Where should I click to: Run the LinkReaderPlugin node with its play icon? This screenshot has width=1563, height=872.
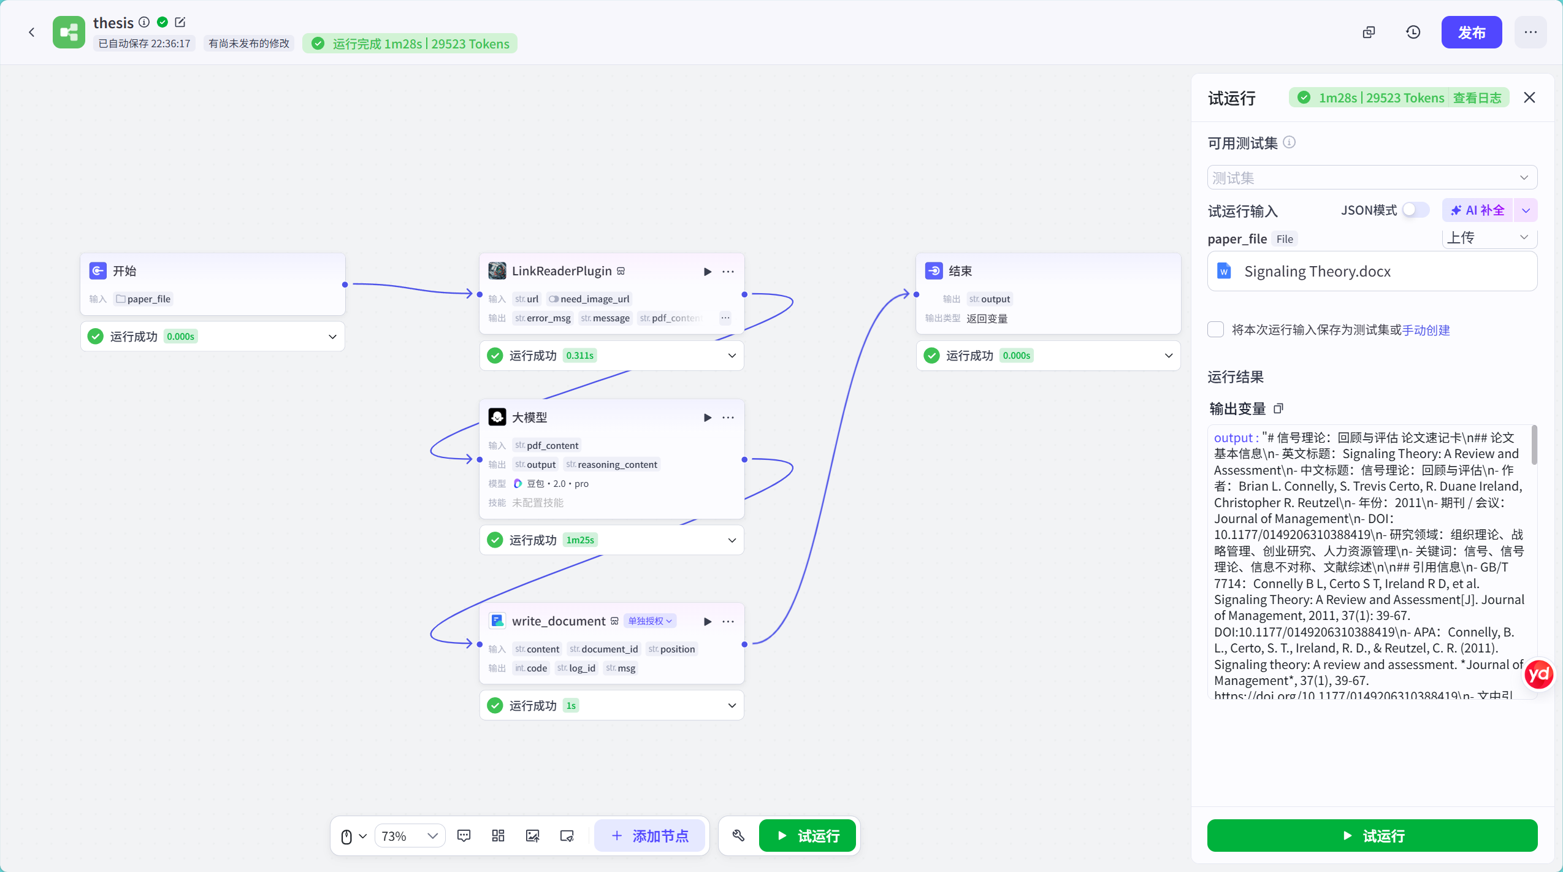coord(708,272)
